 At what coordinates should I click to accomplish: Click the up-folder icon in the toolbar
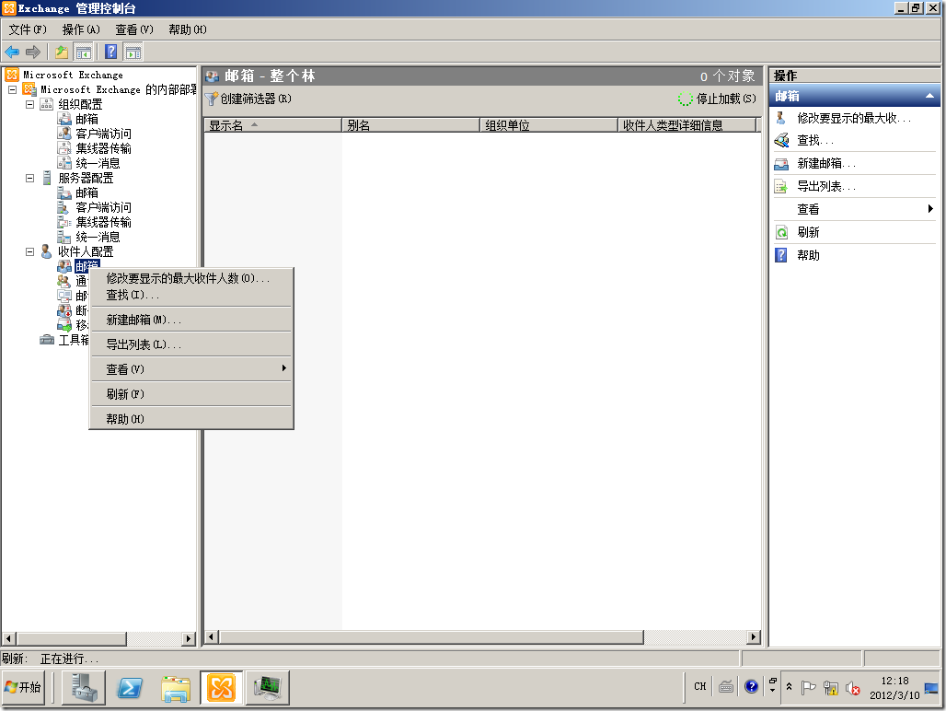62,52
